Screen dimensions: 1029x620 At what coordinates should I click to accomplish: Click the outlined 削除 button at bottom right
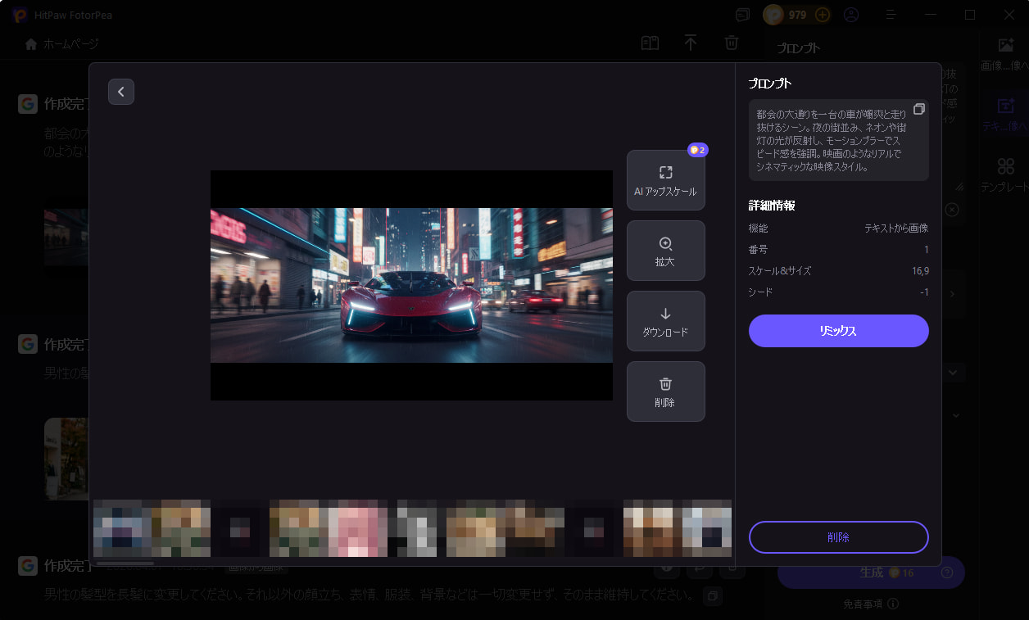tap(838, 537)
